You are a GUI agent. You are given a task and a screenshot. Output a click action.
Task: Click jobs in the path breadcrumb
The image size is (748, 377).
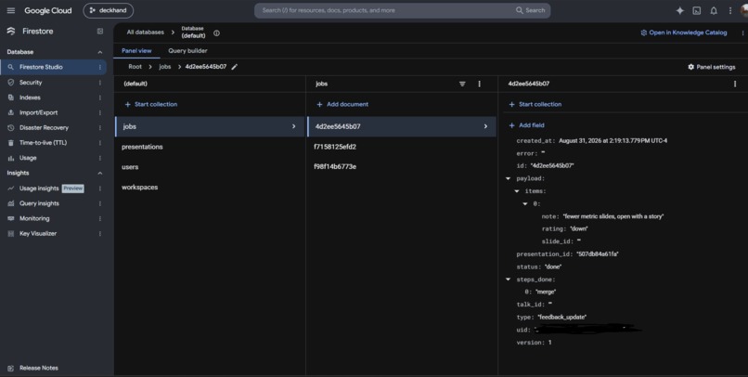[165, 67]
